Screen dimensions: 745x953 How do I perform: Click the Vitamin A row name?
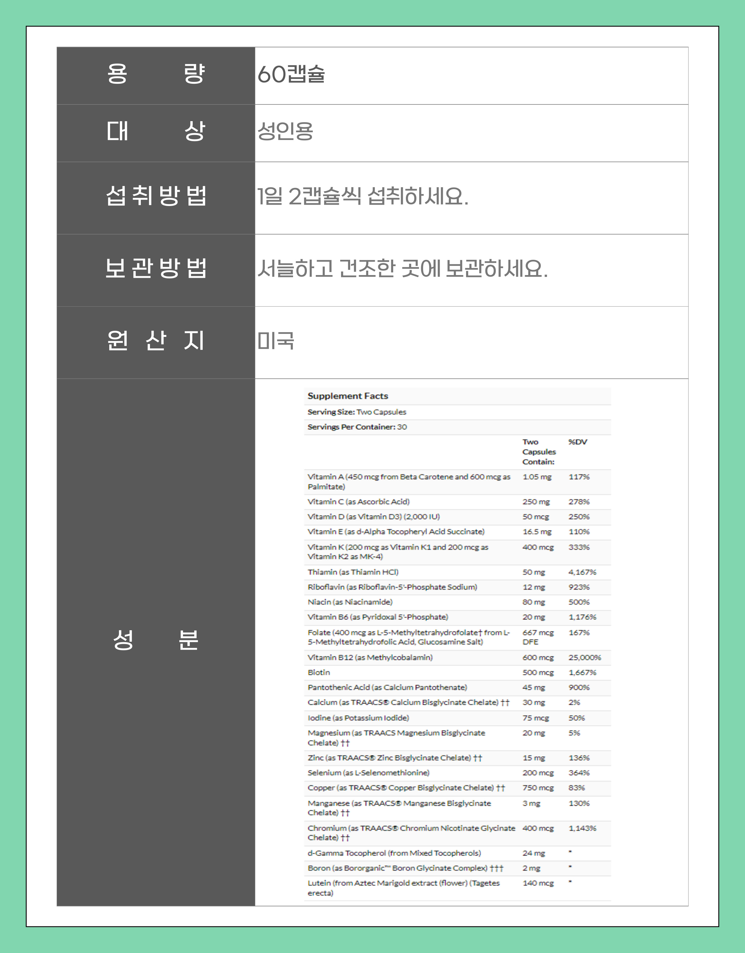tap(409, 482)
